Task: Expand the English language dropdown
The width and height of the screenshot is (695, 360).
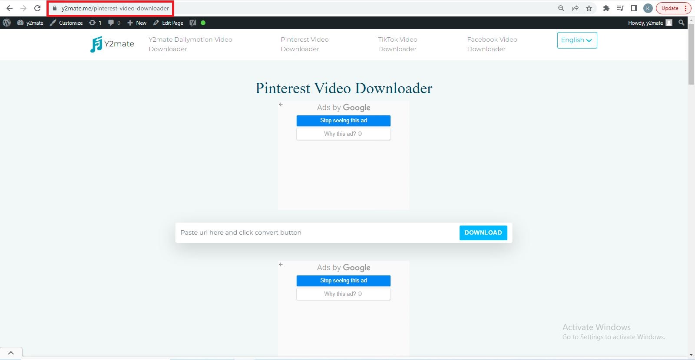Action: pos(577,40)
